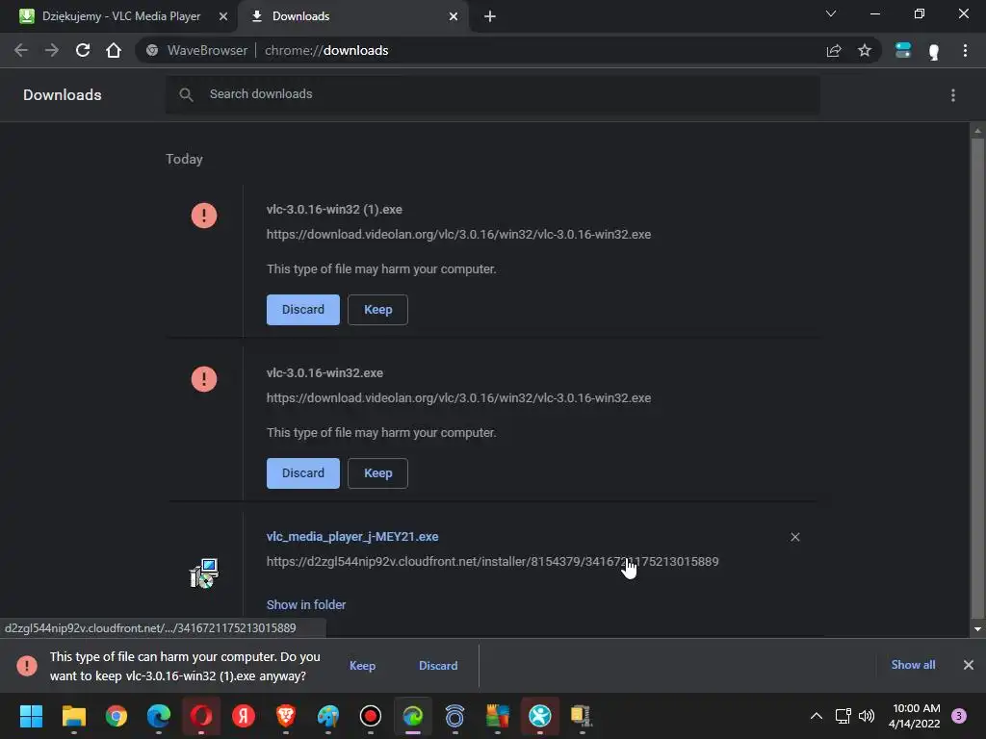Keep vlc-3.0.16-win32 (1).exe download
Image resolution: width=986 pixels, height=739 pixels.
click(x=377, y=310)
